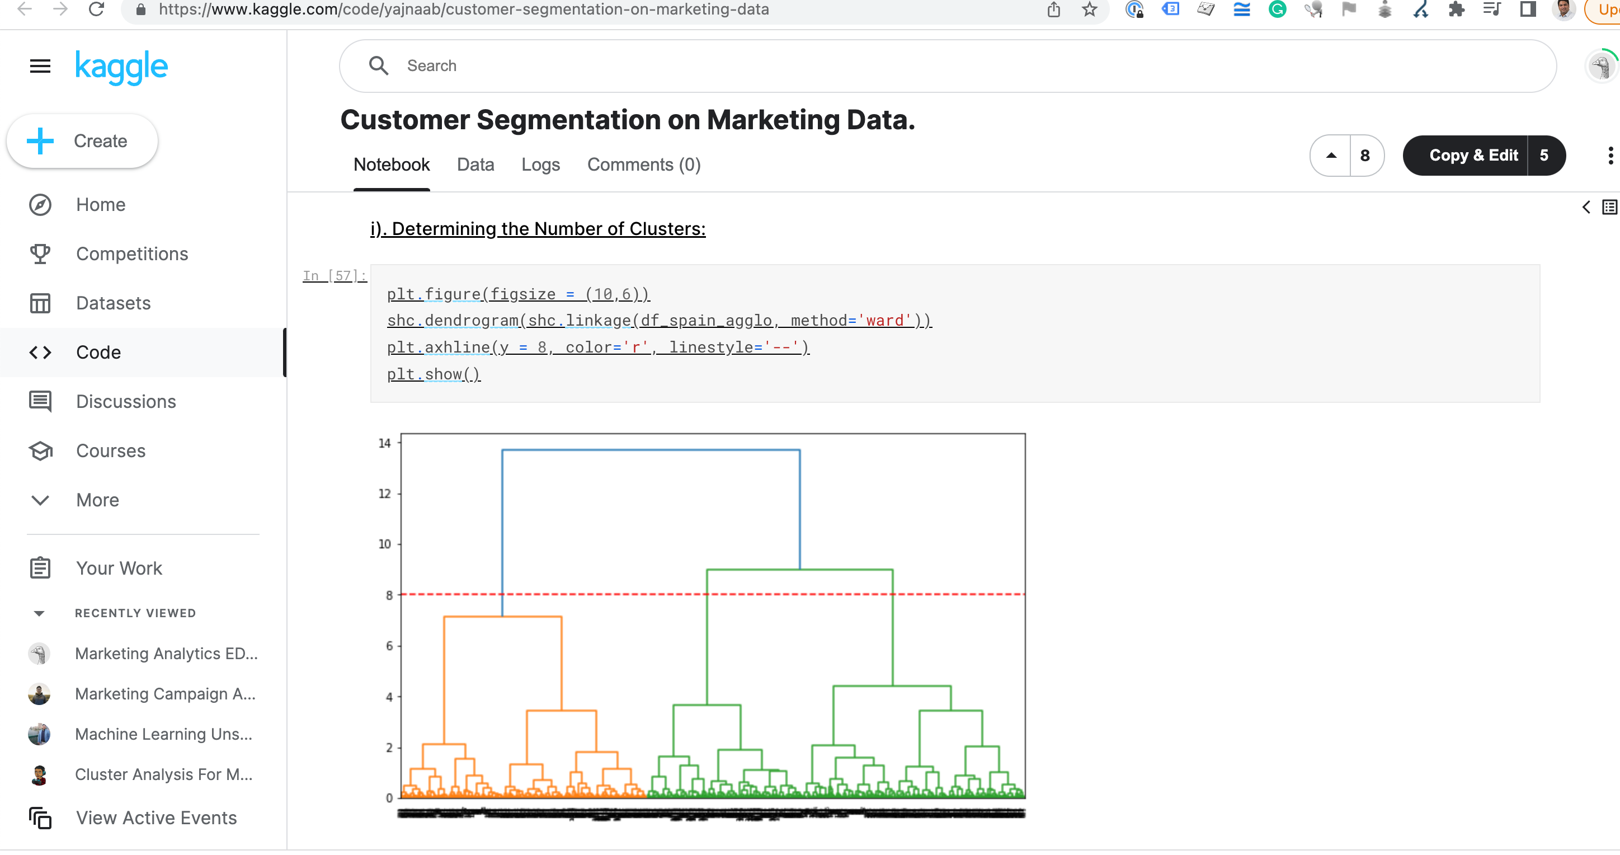Screen dimensions: 1620x855
Task: Open the hamburger navigation menu
Action: click(x=40, y=65)
